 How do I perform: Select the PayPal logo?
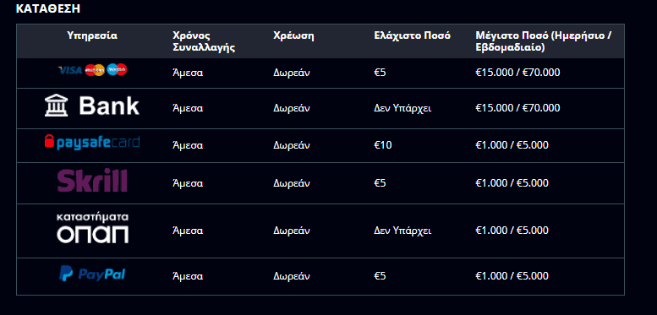pyautogui.click(x=92, y=274)
